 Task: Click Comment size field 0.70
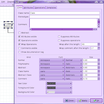(x=90, y=79)
